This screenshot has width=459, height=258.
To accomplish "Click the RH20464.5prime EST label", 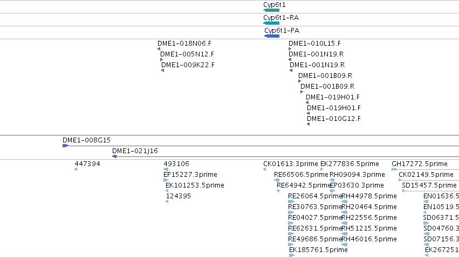I will (x=369, y=207).
